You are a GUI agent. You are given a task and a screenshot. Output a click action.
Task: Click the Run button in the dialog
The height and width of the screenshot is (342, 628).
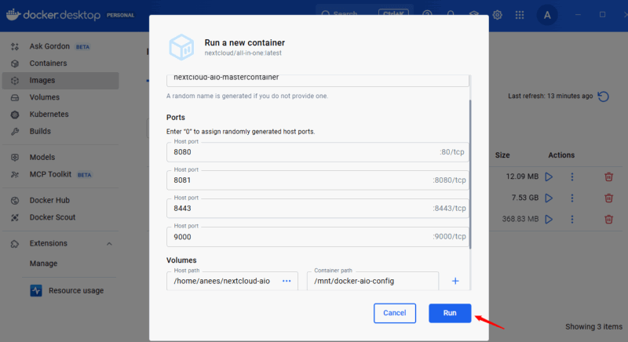click(450, 313)
